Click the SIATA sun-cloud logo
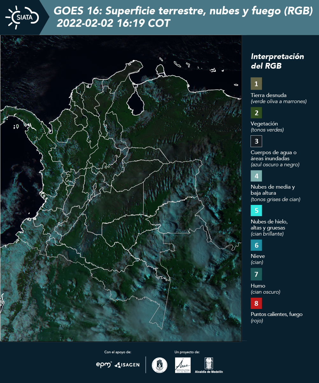Viewport: 319px width, 383px height. [x=22, y=17]
